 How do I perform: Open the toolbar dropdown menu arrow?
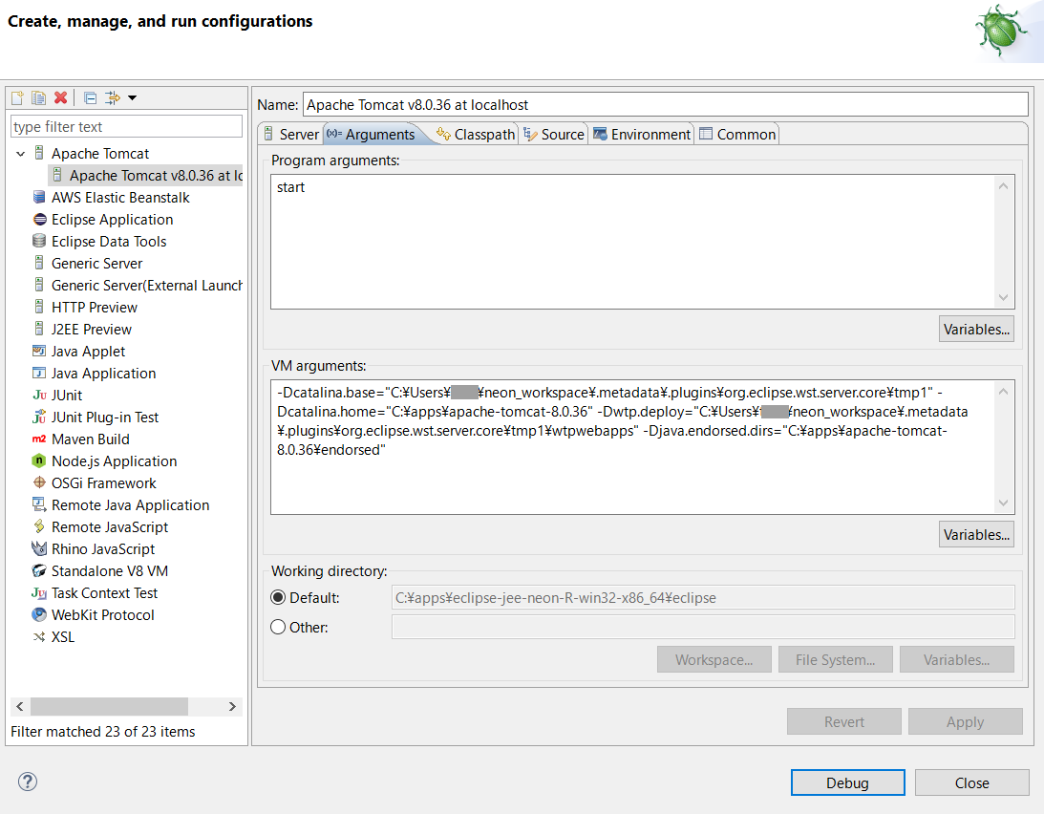[132, 96]
